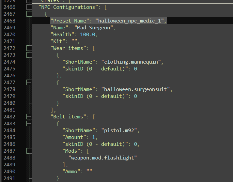Click the "halloween.surgeonsuit" string
Viewport: 233px width, 182px height.
(x=135, y=89)
